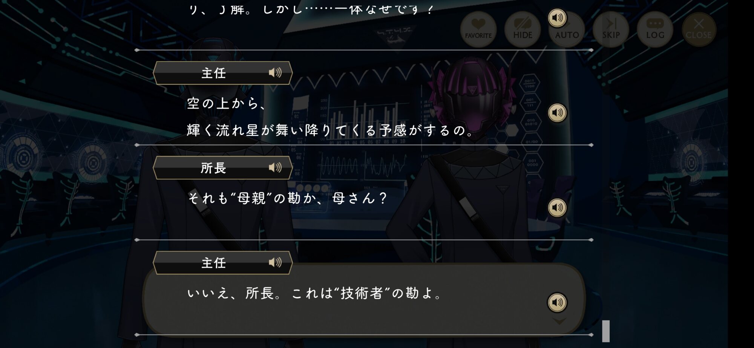Skip the story with the SKIP button
The width and height of the screenshot is (754, 348).
pyautogui.click(x=611, y=29)
